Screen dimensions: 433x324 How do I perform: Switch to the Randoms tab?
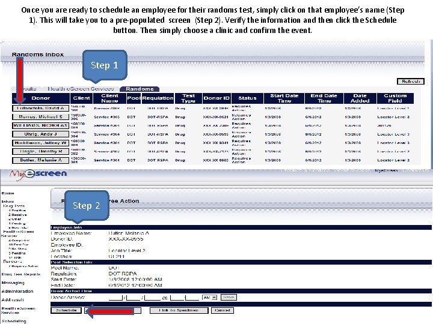[x=140, y=89]
